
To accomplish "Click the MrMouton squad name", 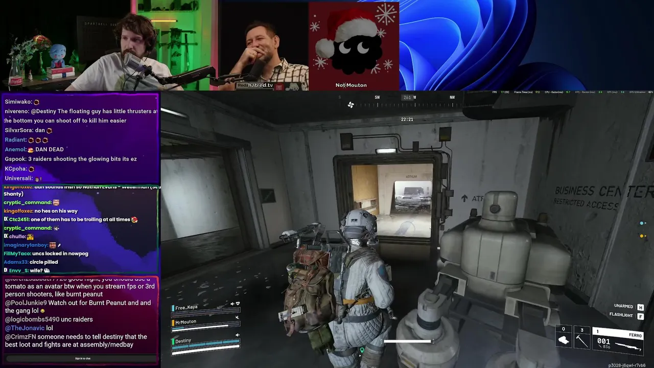I will 185,322.
